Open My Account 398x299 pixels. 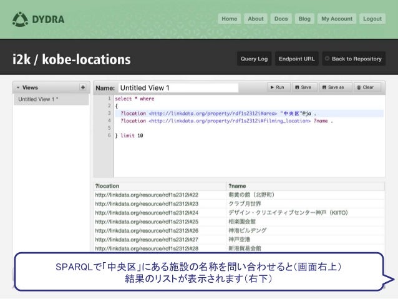pos(337,19)
